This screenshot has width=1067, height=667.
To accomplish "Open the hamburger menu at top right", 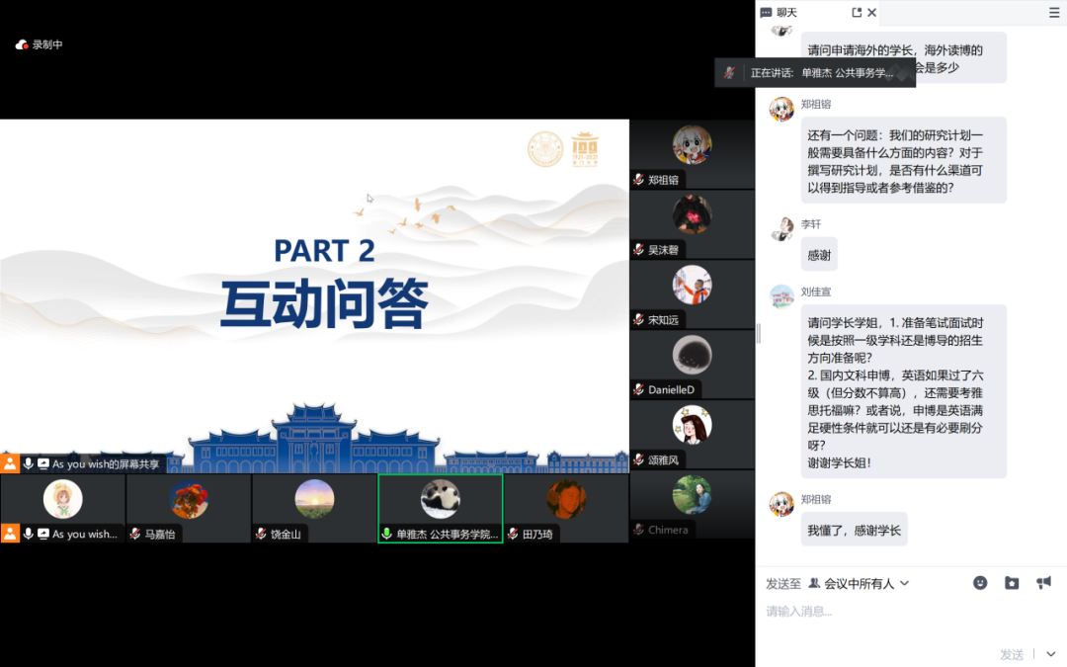I will 1053,13.
